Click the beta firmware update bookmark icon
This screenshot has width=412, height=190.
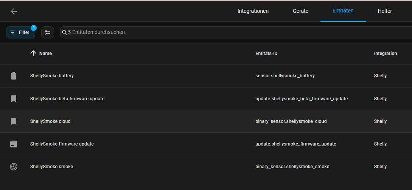coord(14,99)
